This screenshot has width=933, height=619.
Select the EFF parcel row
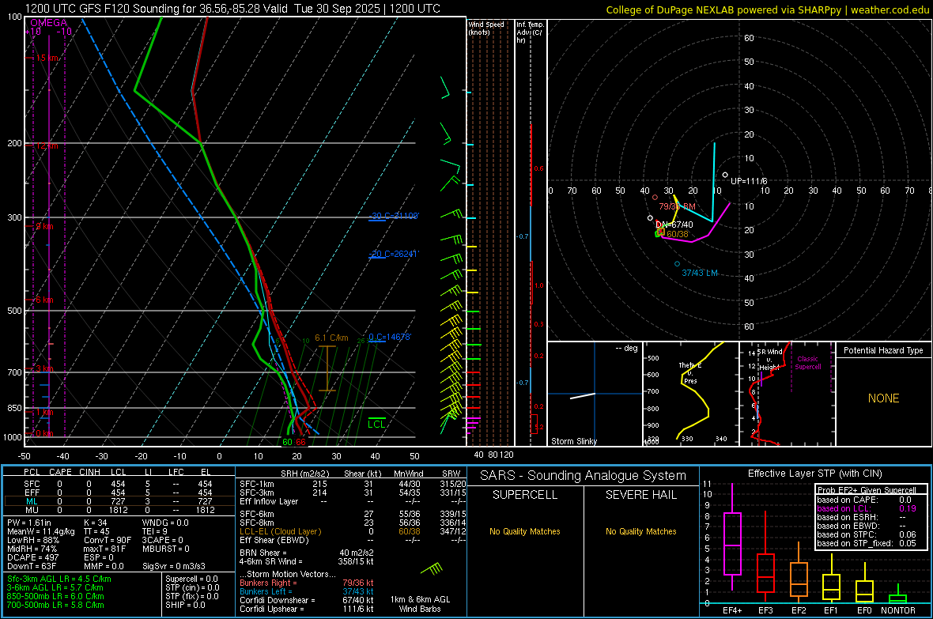point(119,493)
